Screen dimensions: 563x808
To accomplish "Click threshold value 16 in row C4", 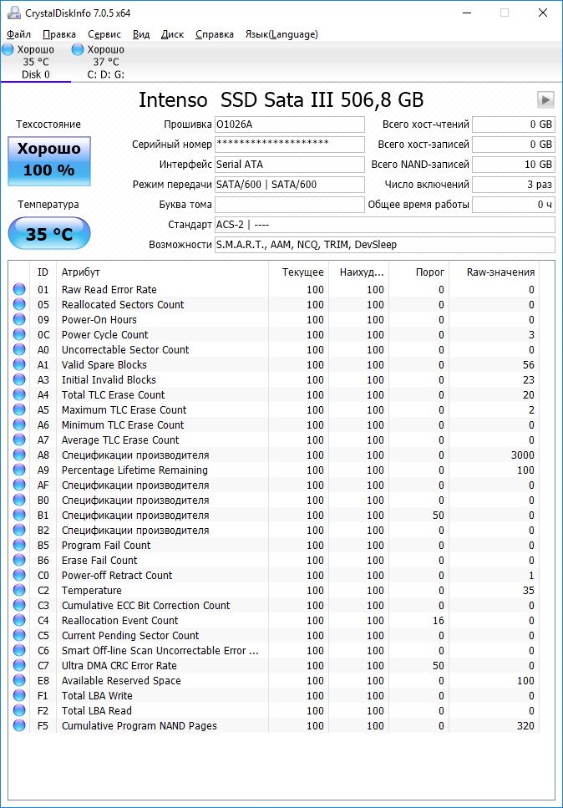I will tap(439, 621).
